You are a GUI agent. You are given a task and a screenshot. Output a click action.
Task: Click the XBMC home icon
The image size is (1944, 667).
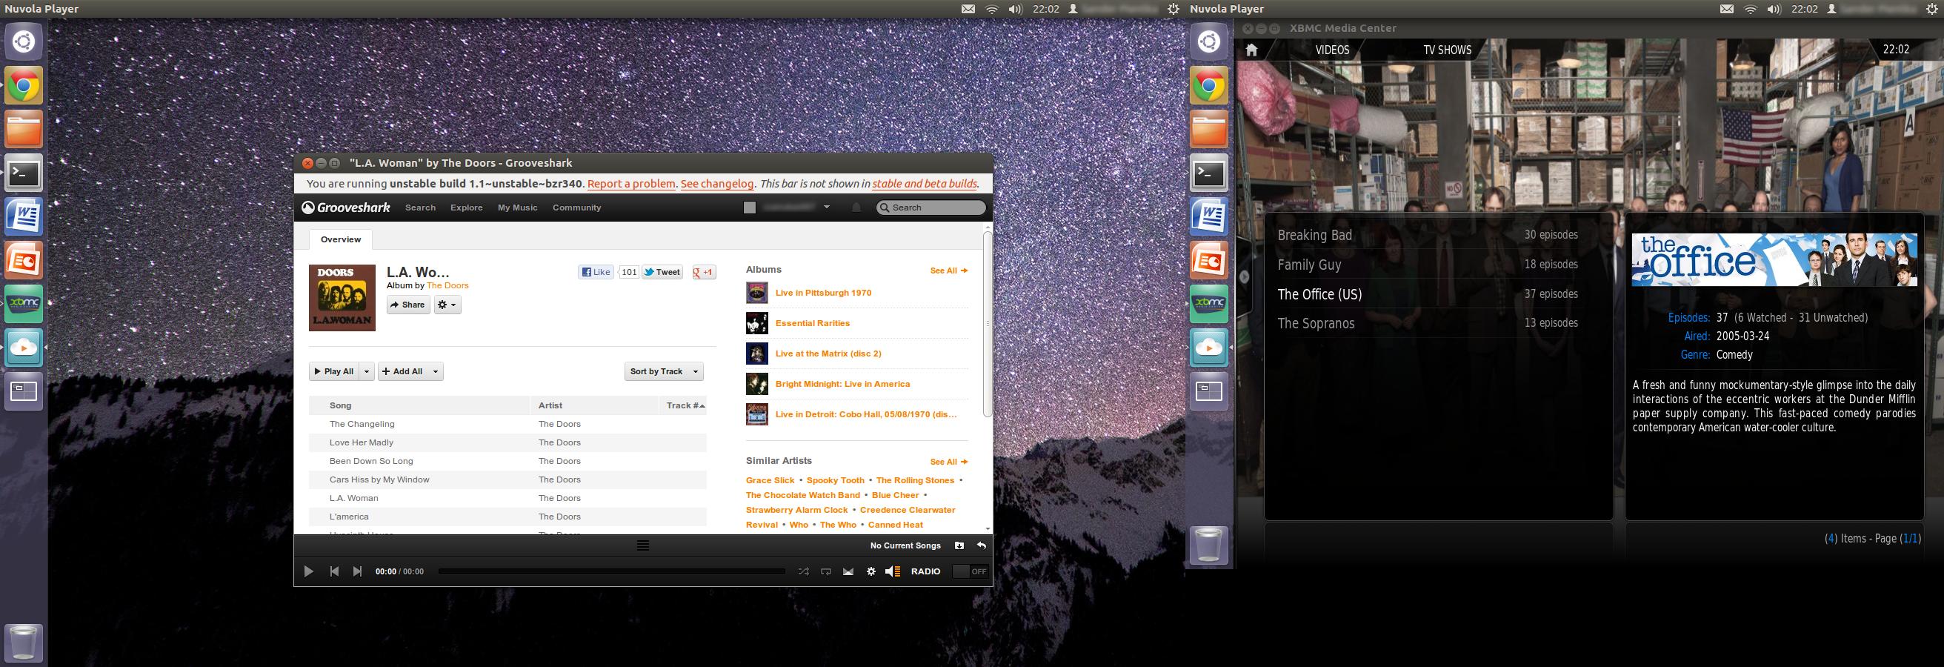pyautogui.click(x=1251, y=50)
